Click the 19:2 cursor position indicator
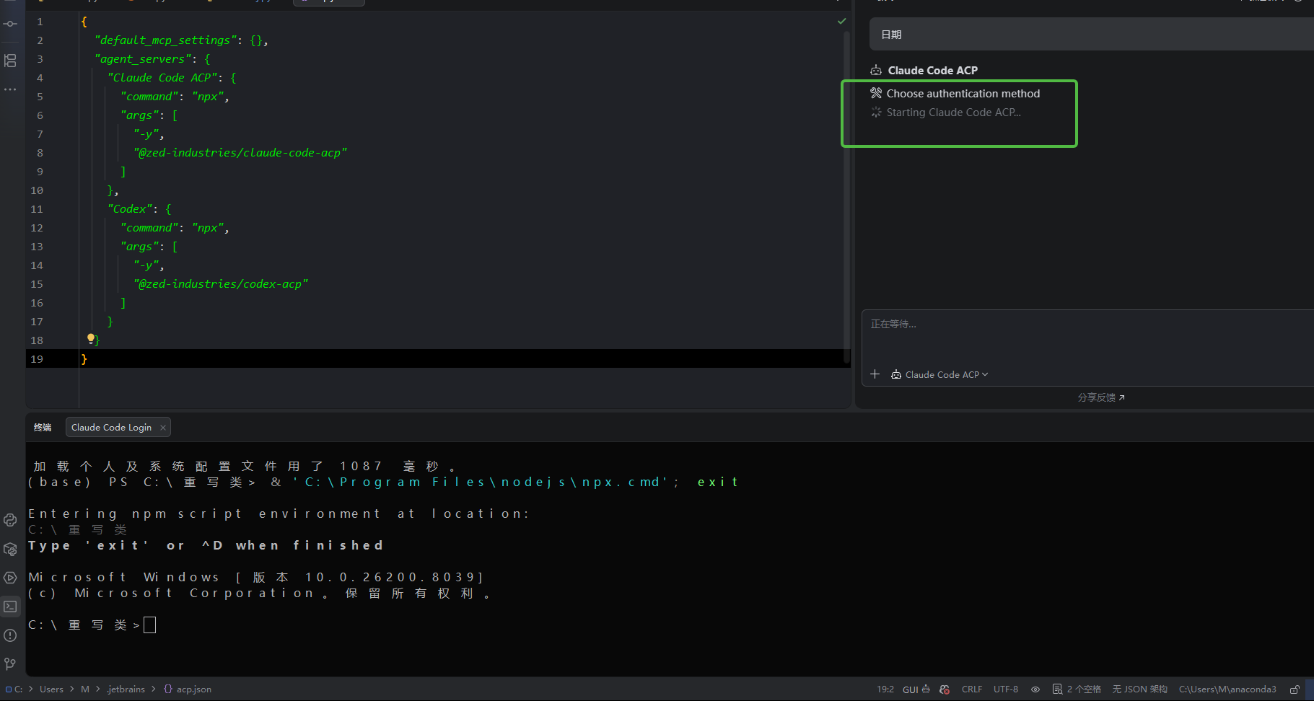 coord(885,689)
